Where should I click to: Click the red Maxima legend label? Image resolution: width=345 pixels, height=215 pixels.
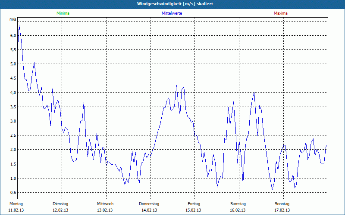point(281,13)
